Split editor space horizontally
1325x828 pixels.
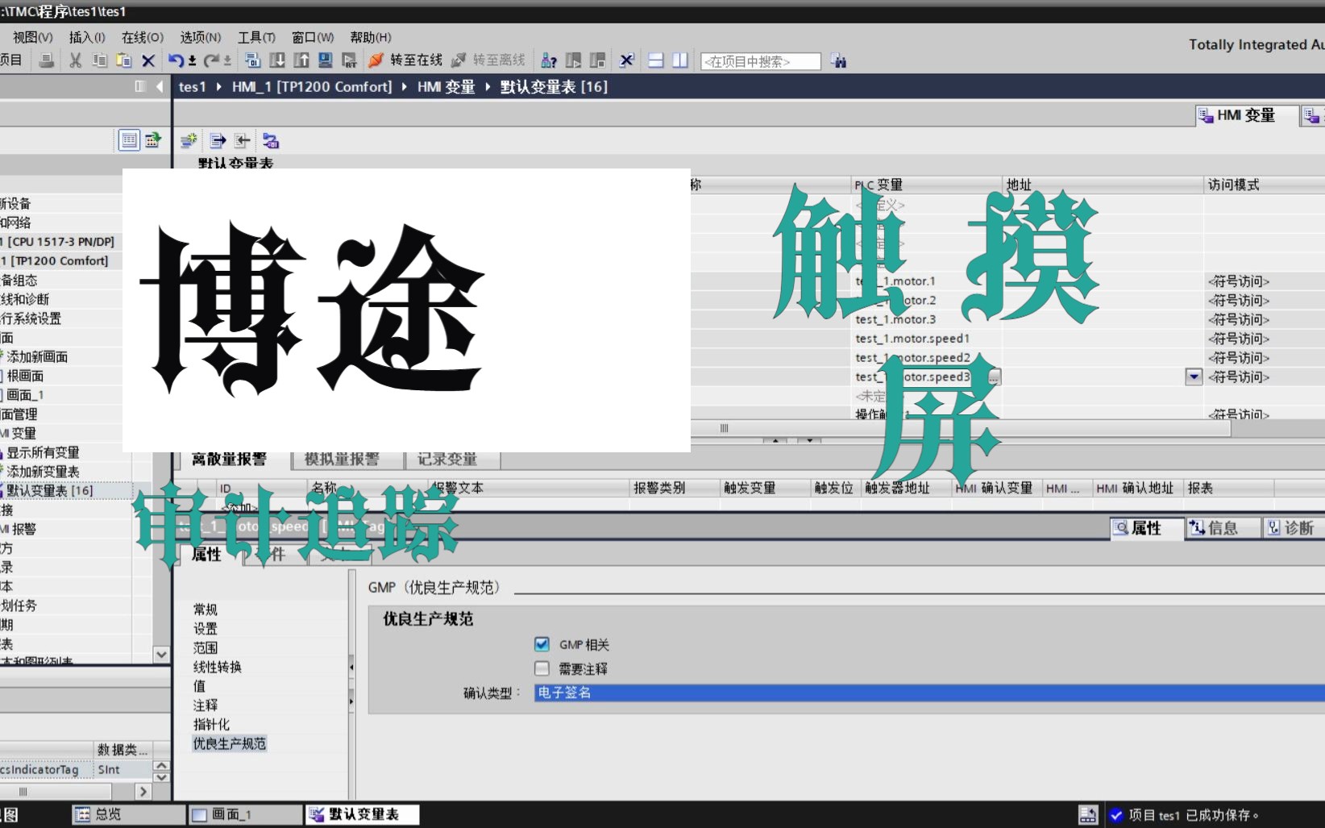(x=656, y=60)
